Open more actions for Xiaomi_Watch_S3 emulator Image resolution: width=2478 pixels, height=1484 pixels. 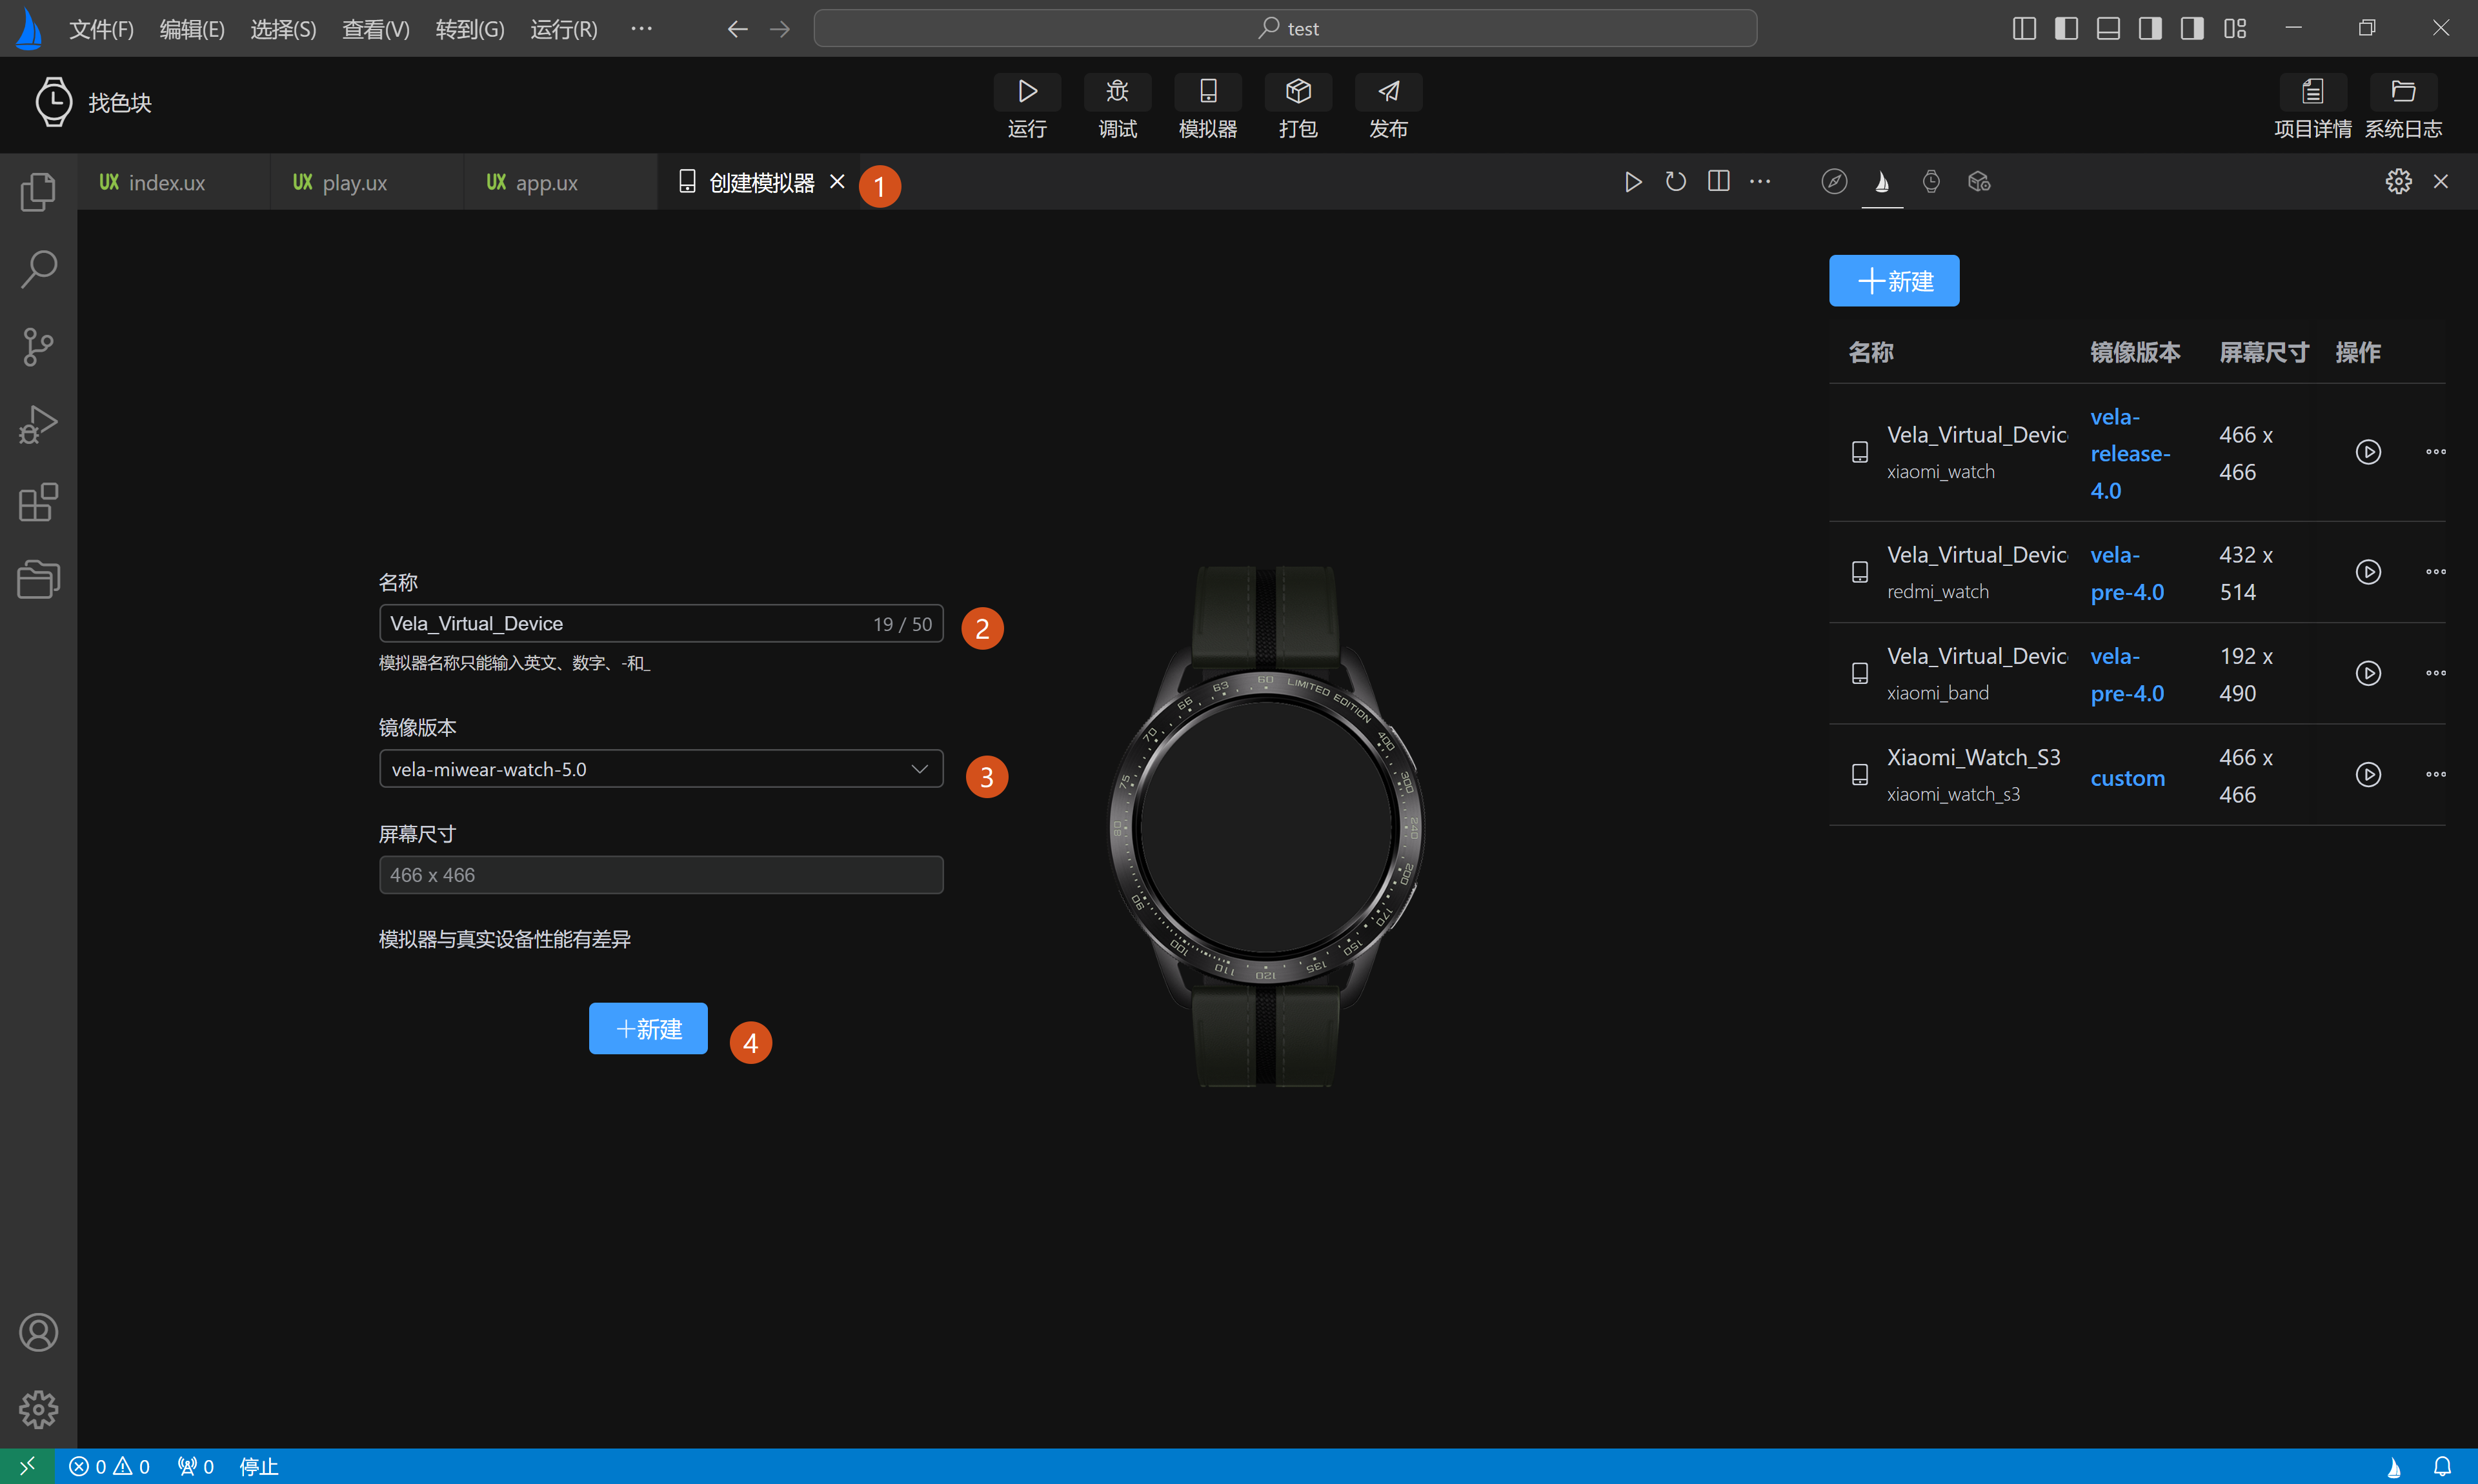(x=2435, y=775)
